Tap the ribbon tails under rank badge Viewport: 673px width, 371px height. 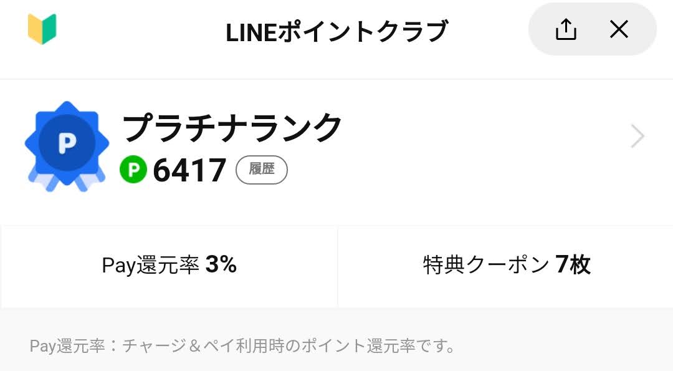(x=67, y=180)
